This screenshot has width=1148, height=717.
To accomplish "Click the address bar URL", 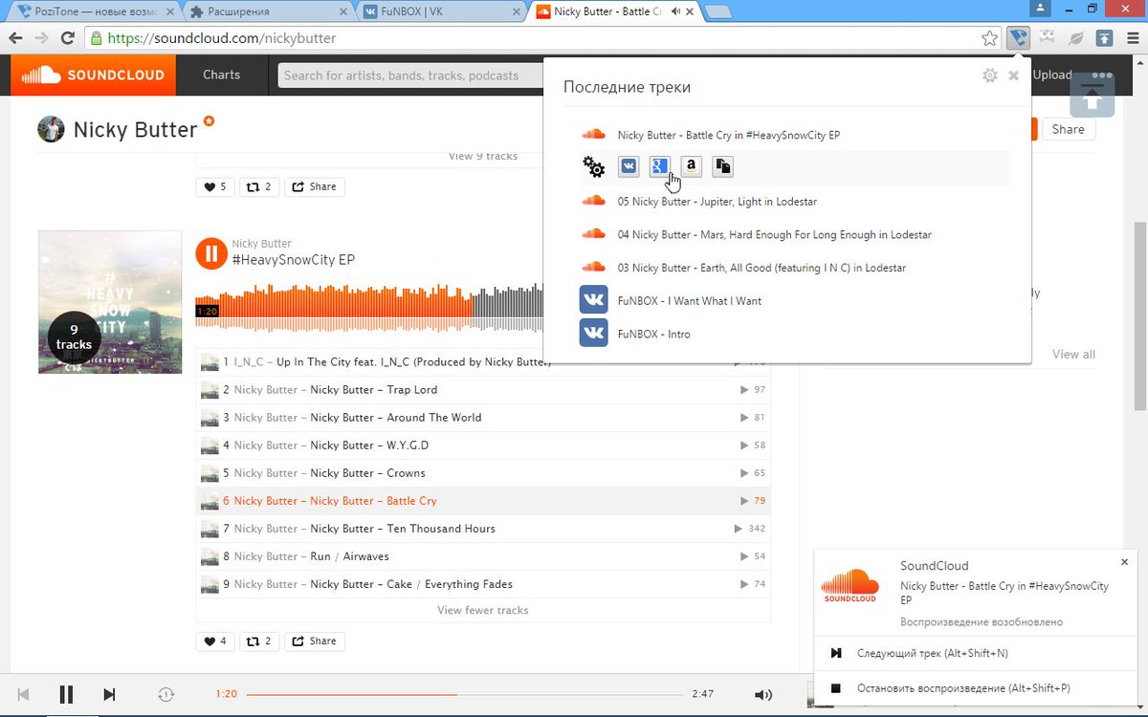I will (x=222, y=38).
